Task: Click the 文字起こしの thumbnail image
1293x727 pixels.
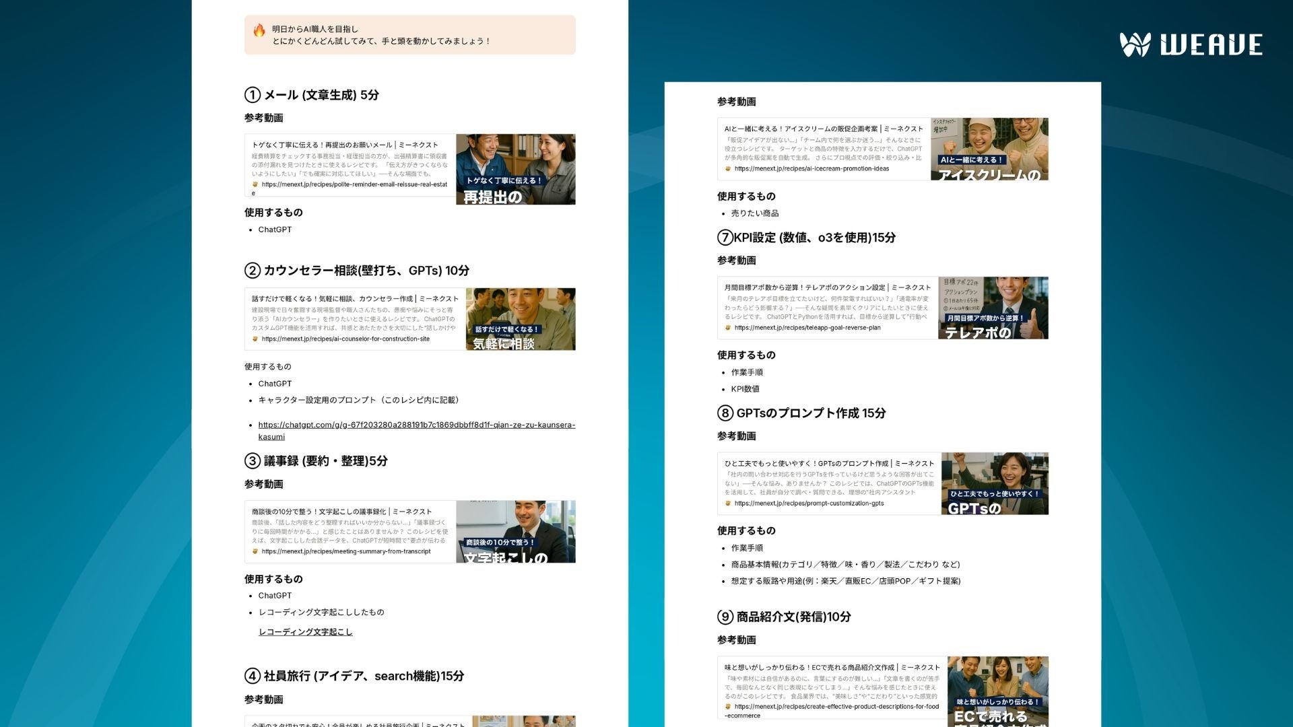Action: (515, 531)
